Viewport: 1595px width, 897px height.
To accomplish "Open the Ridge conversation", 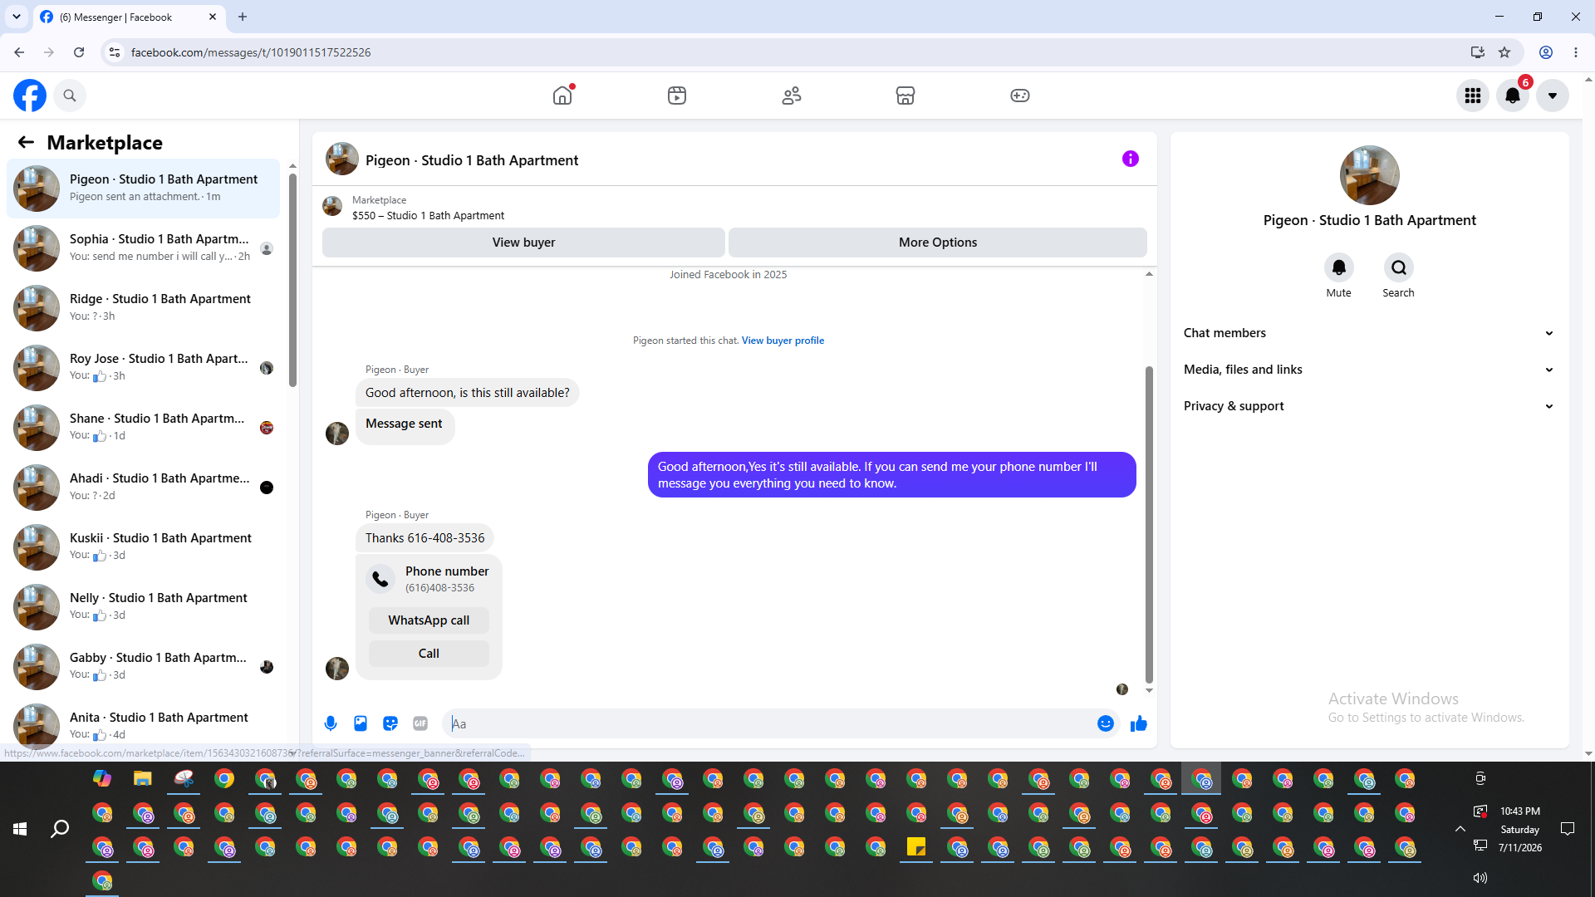I will click(144, 308).
